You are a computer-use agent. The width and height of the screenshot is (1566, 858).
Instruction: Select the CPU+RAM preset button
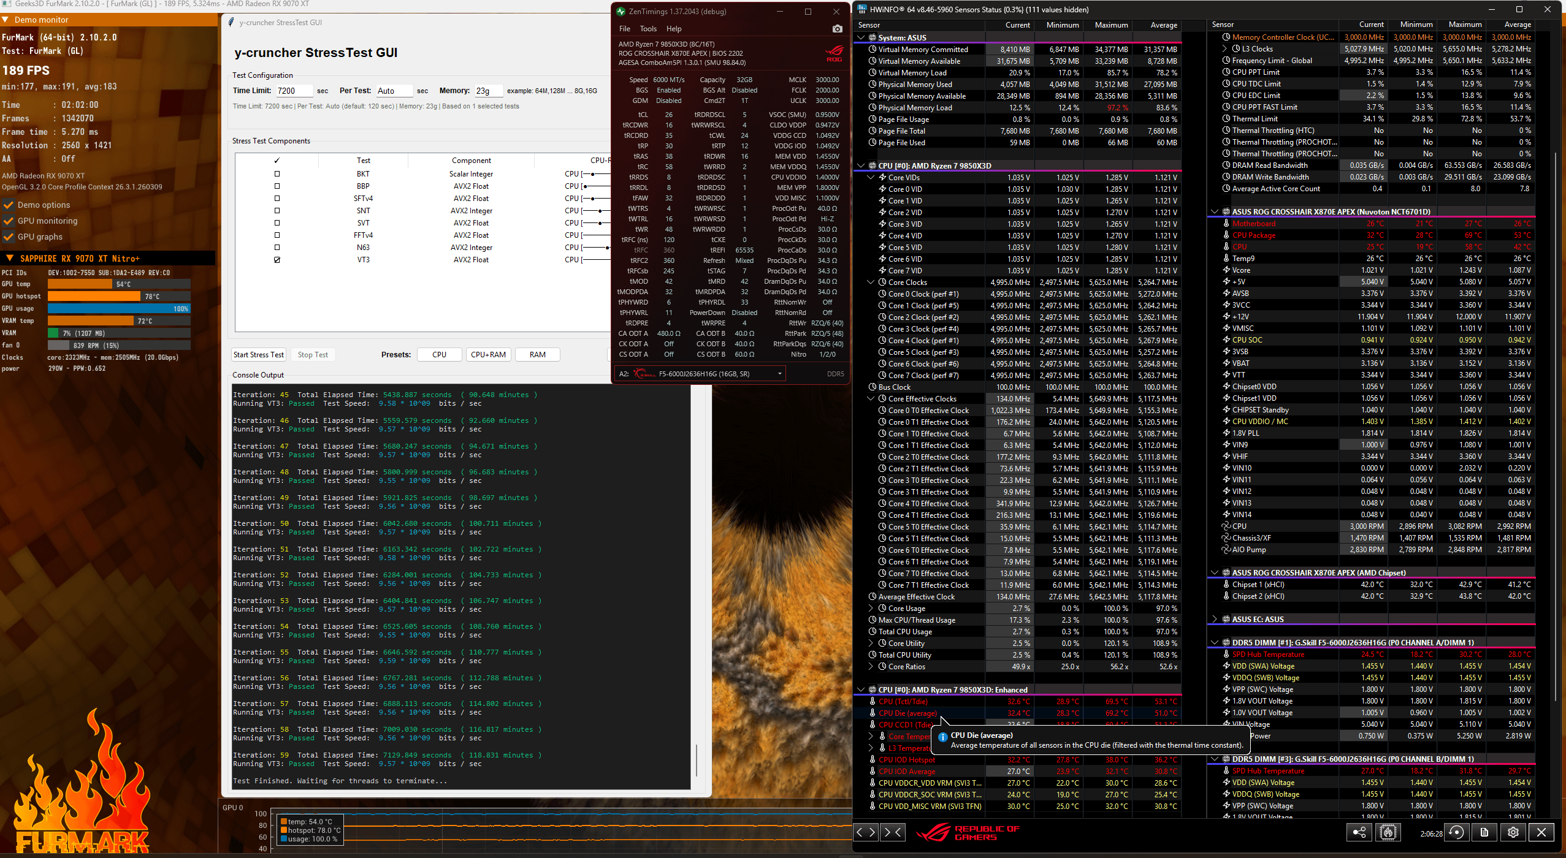[488, 355]
